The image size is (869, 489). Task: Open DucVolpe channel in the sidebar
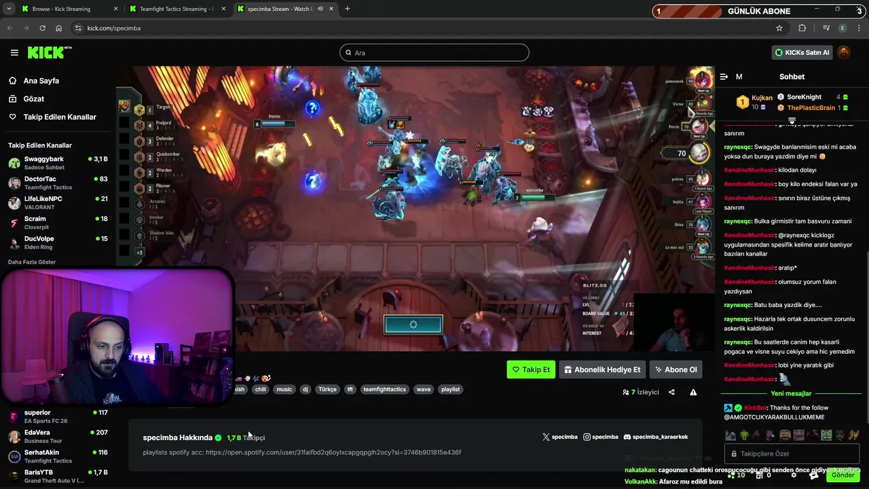[58, 242]
